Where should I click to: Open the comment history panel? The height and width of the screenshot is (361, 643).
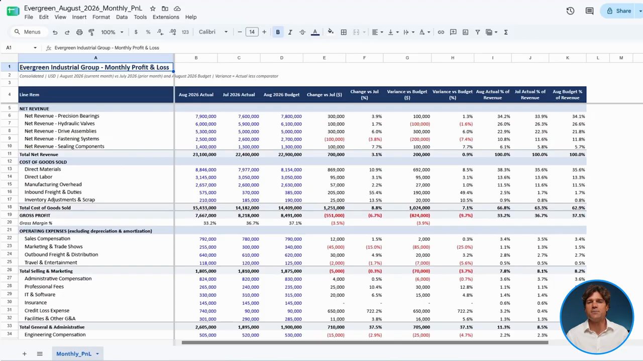pyautogui.click(x=589, y=11)
